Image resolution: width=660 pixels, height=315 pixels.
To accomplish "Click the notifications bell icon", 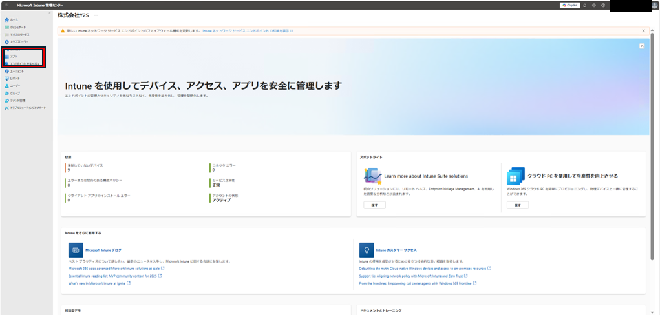I will click(x=584, y=5).
